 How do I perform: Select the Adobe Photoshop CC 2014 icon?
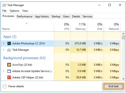9,43
